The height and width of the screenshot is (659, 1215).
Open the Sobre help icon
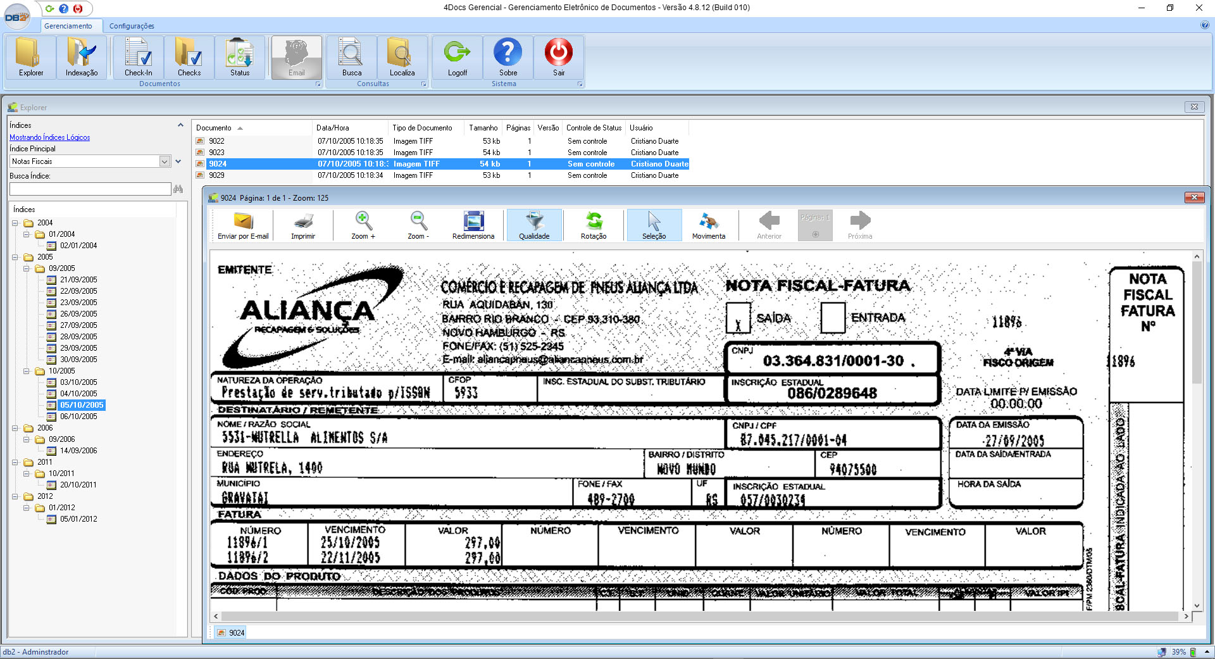pos(508,57)
